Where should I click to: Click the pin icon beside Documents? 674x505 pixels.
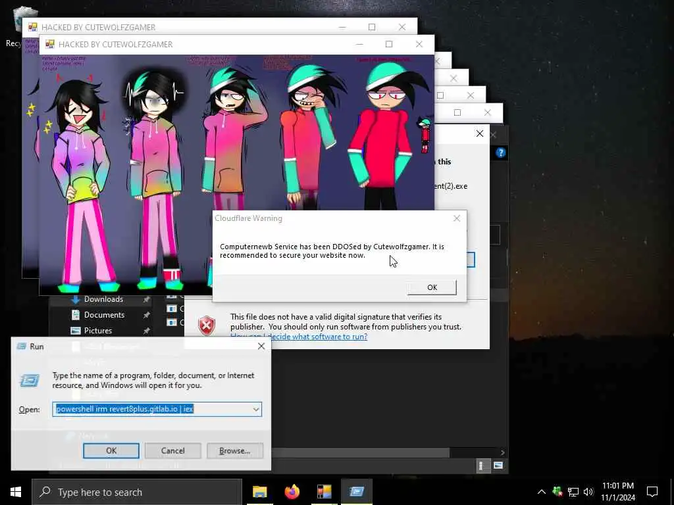146,315
